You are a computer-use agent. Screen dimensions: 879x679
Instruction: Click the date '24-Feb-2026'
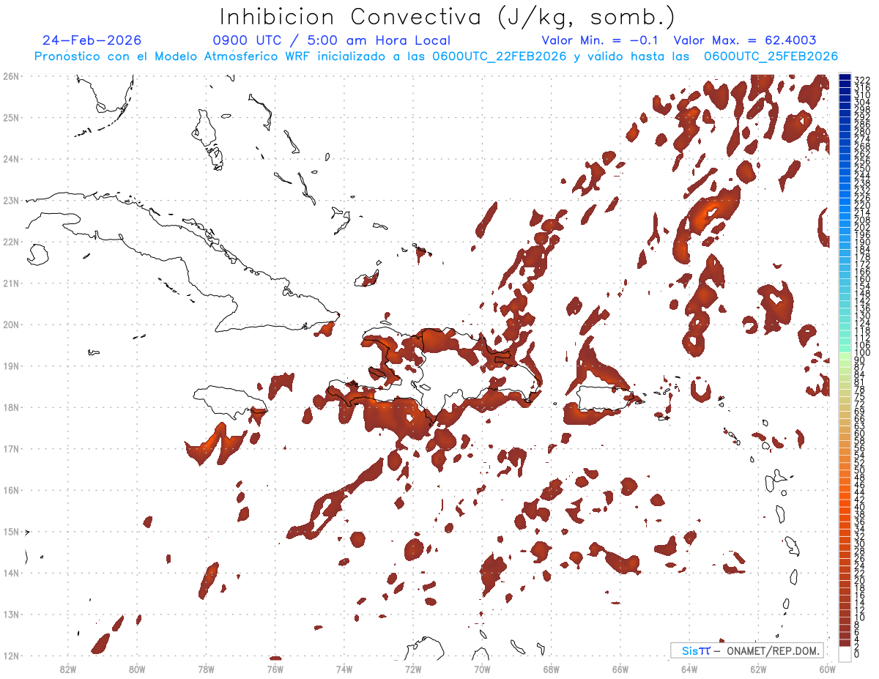[92, 40]
